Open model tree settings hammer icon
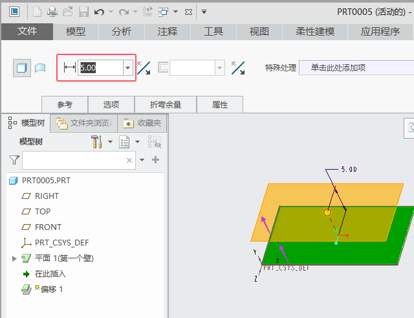414x318 pixels. tap(96, 142)
